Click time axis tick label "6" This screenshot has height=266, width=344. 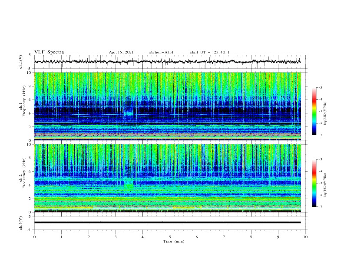pyautogui.click(x=197, y=237)
